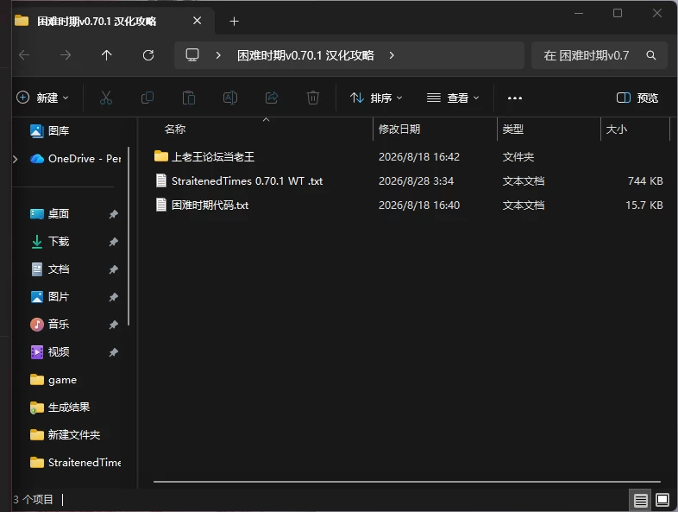Open the 排序 sort dropdown
This screenshot has width=678, height=512.
pyautogui.click(x=376, y=98)
